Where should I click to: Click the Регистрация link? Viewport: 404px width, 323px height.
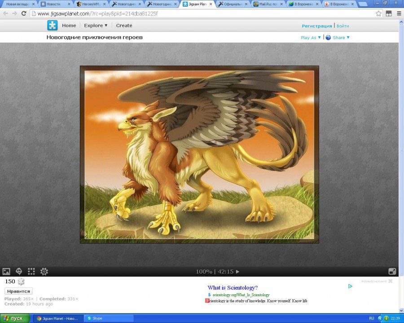[317, 26]
